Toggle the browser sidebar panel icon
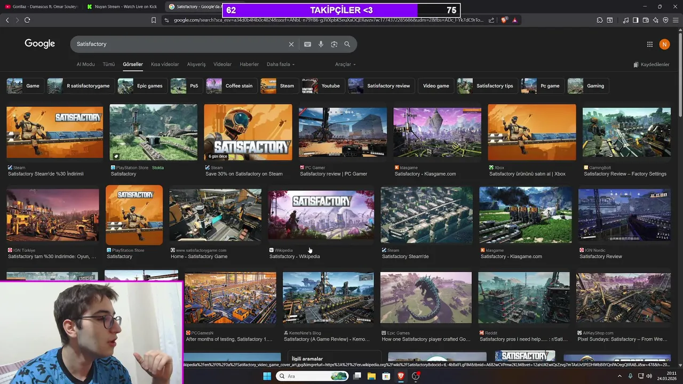683x384 pixels. coord(636,20)
